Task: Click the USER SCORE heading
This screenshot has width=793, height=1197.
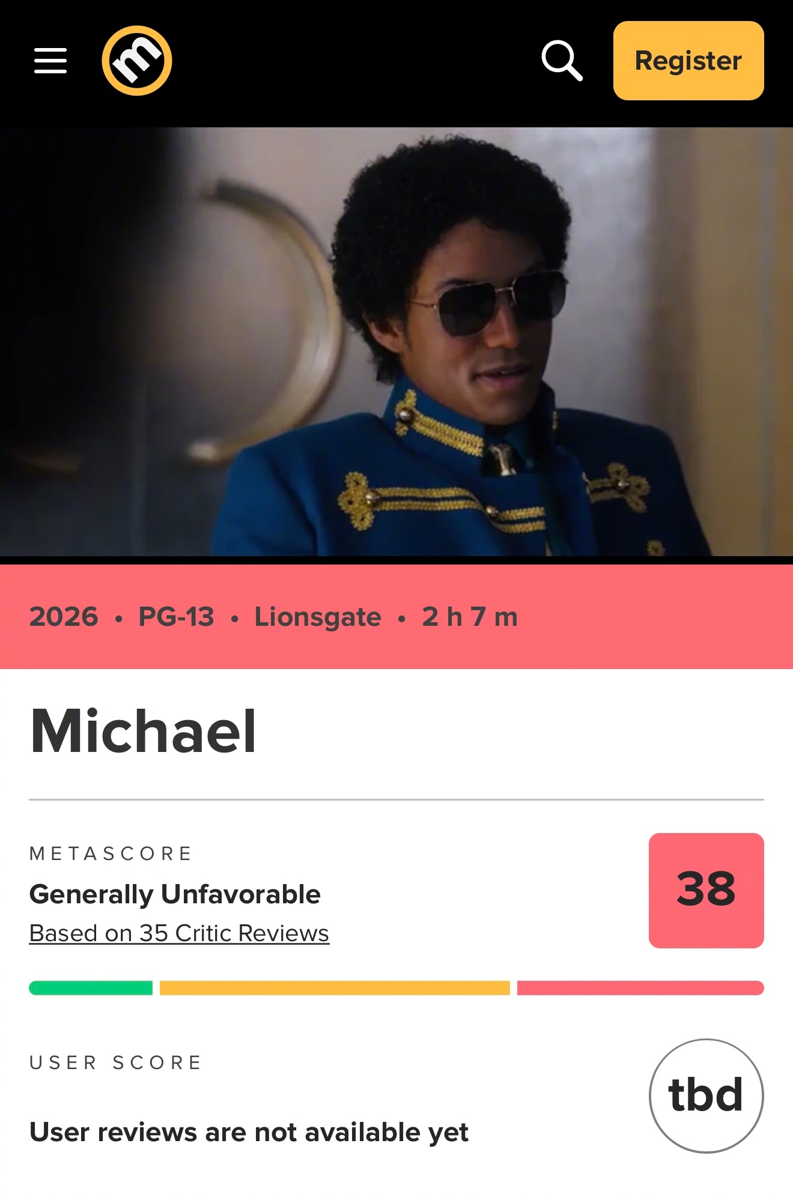Action: [115, 1062]
